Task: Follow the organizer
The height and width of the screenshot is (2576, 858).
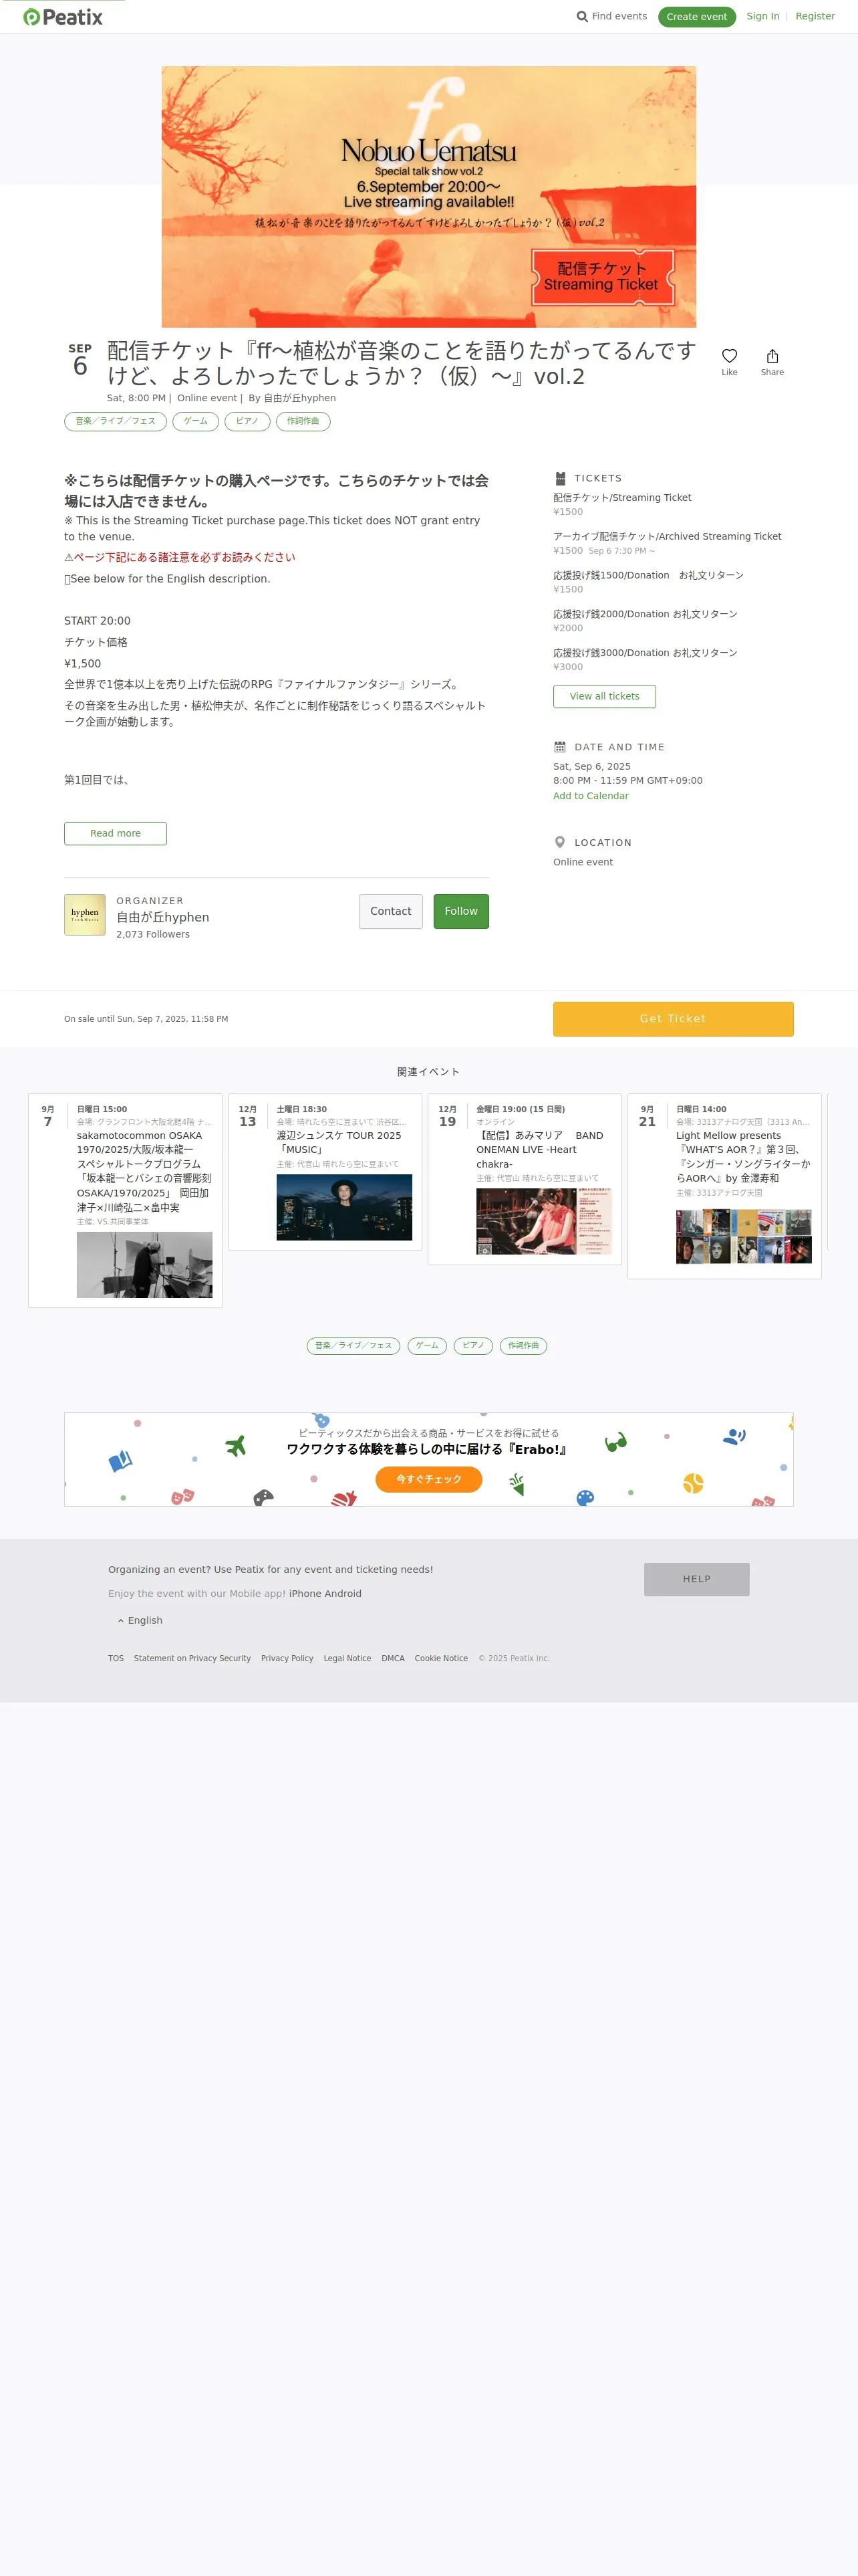Action: [x=460, y=911]
